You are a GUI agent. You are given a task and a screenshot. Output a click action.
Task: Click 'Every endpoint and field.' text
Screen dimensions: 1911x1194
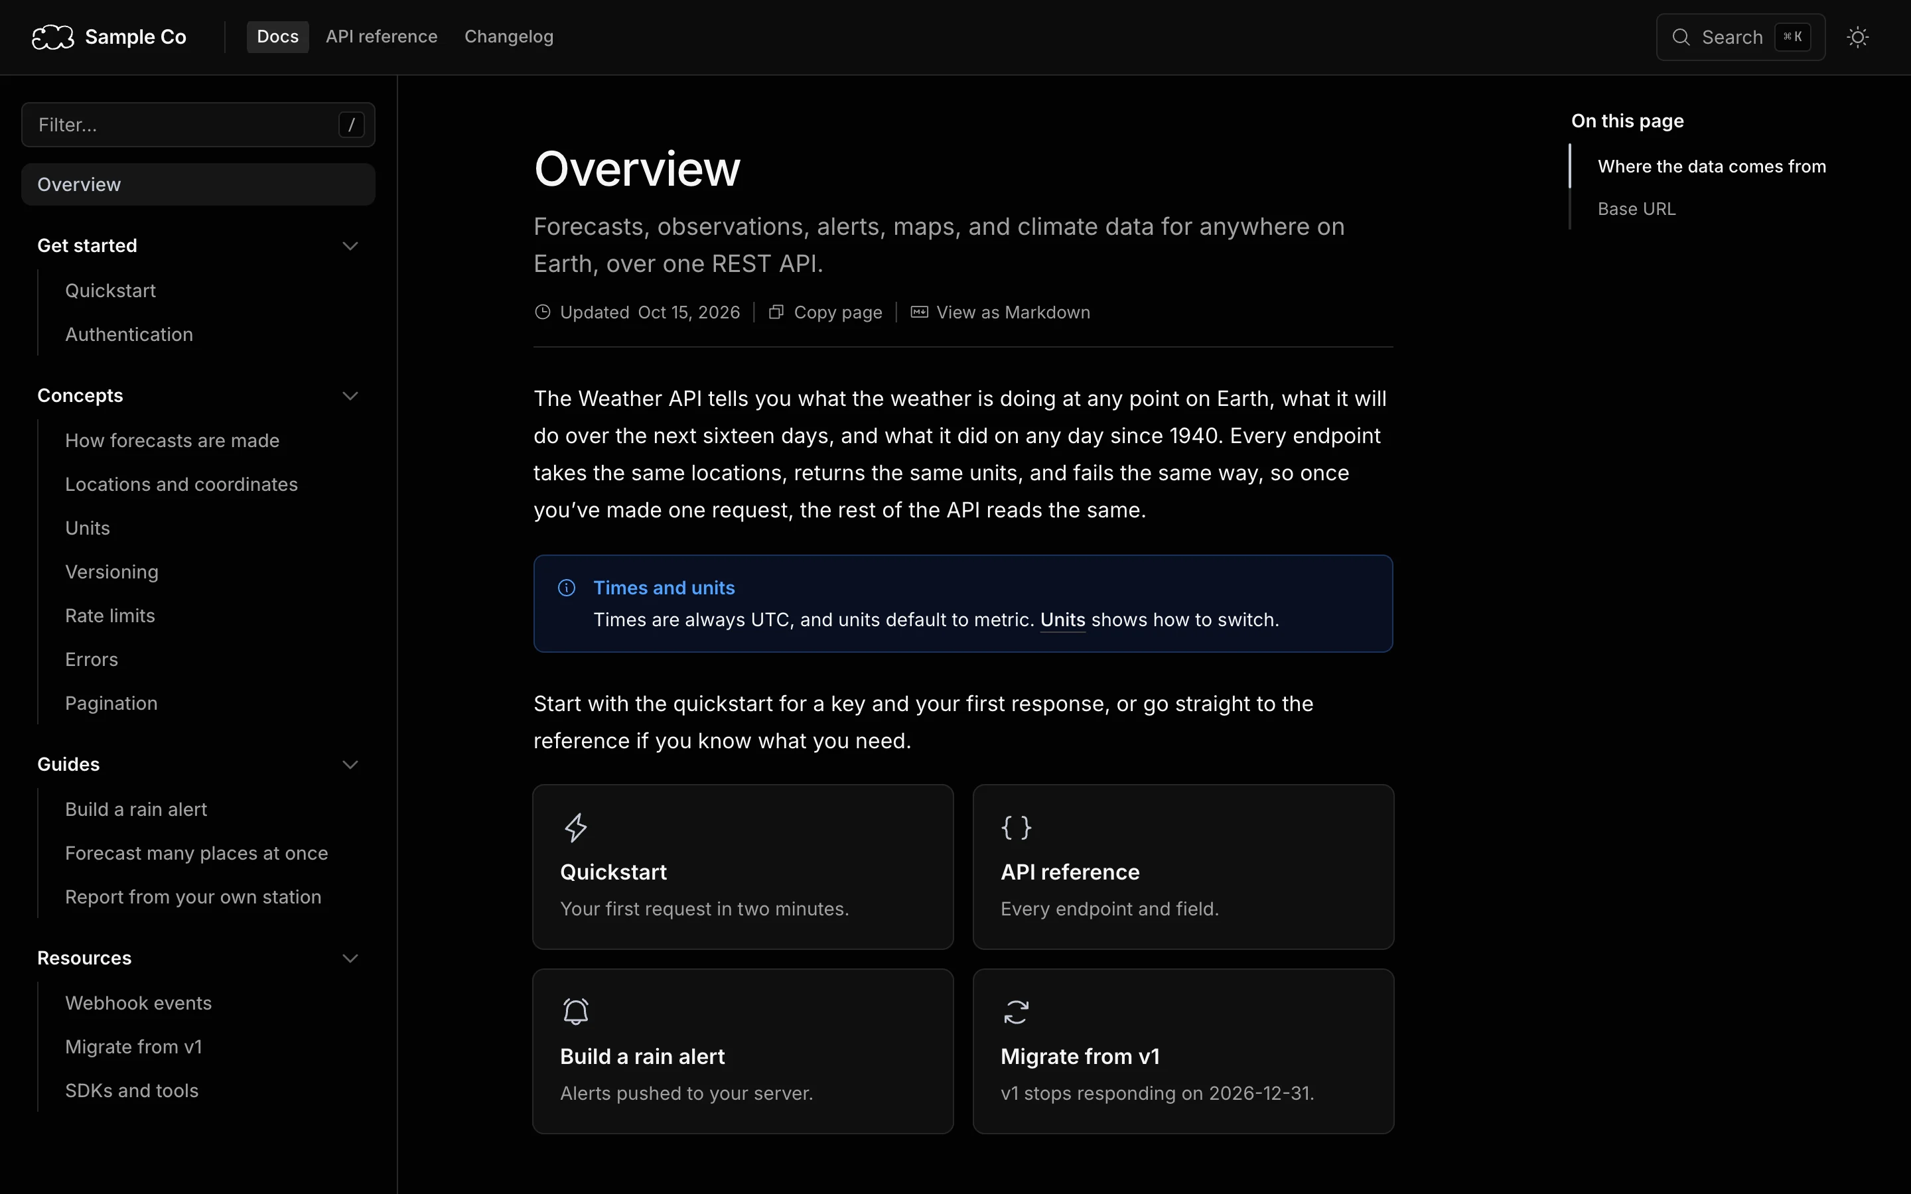(x=1109, y=909)
